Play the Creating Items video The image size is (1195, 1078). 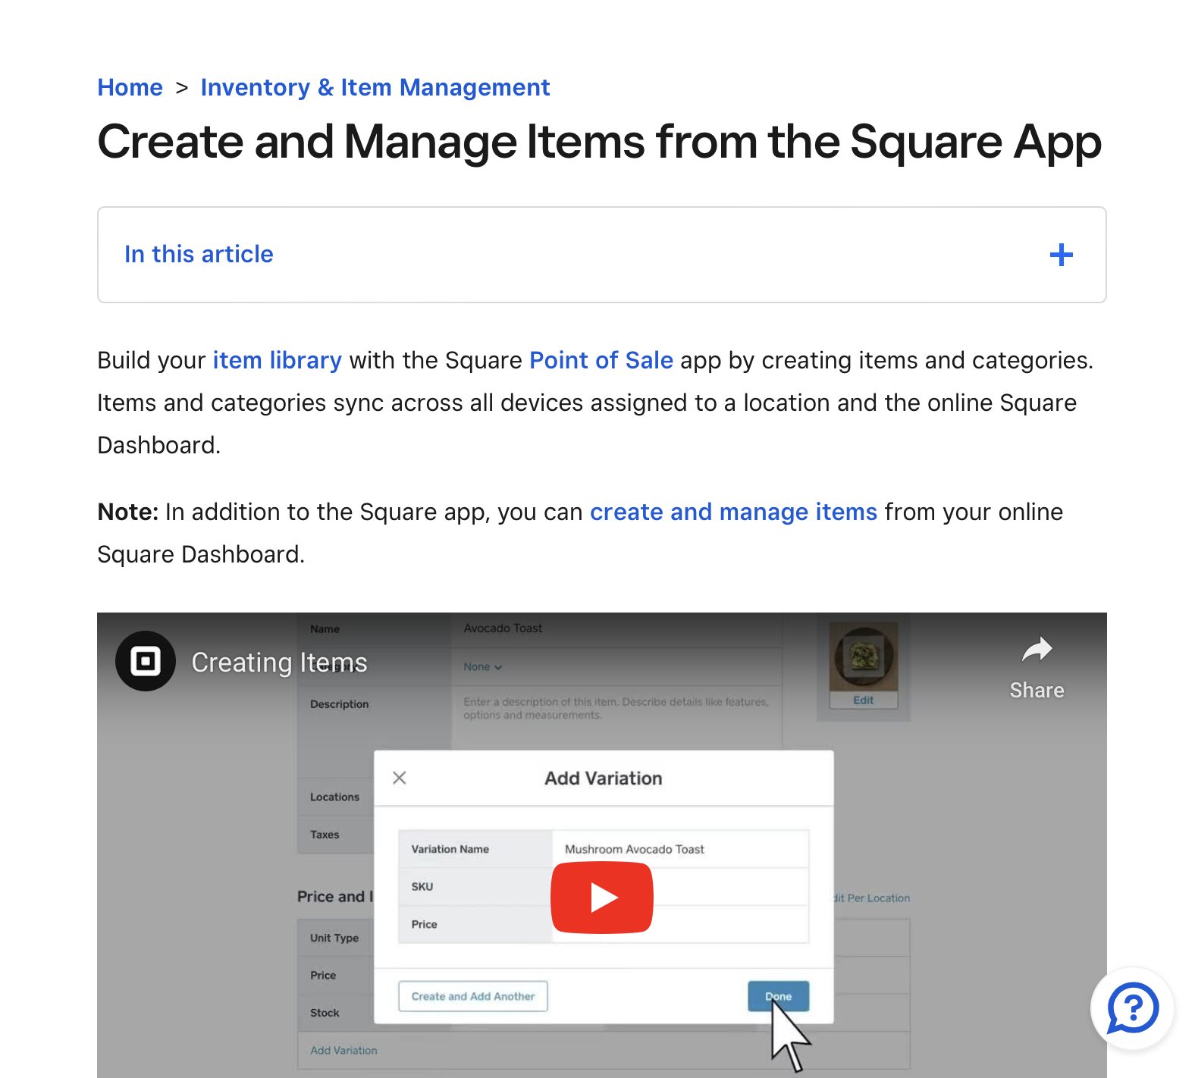point(602,898)
